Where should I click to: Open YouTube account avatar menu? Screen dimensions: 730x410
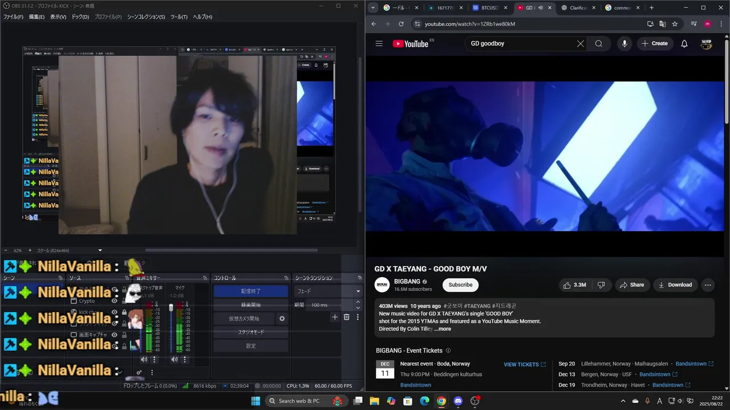(x=707, y=43)
